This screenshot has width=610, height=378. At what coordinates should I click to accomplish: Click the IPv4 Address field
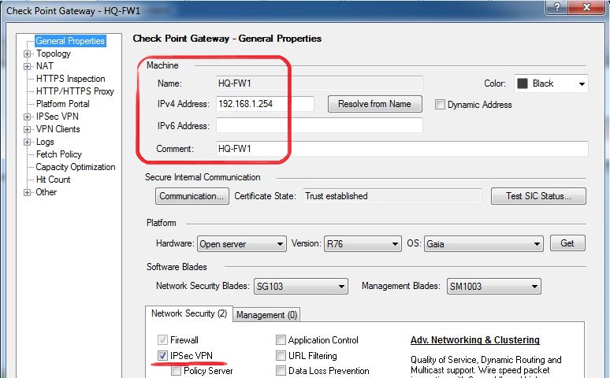(265, 104)
